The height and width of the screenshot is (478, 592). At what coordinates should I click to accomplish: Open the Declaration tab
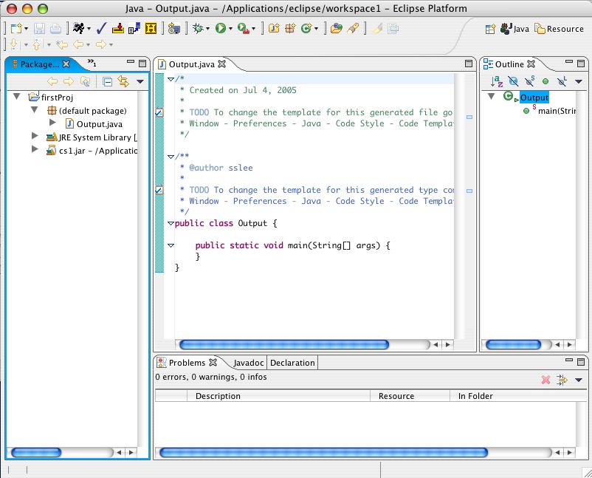tap(292, 363)
